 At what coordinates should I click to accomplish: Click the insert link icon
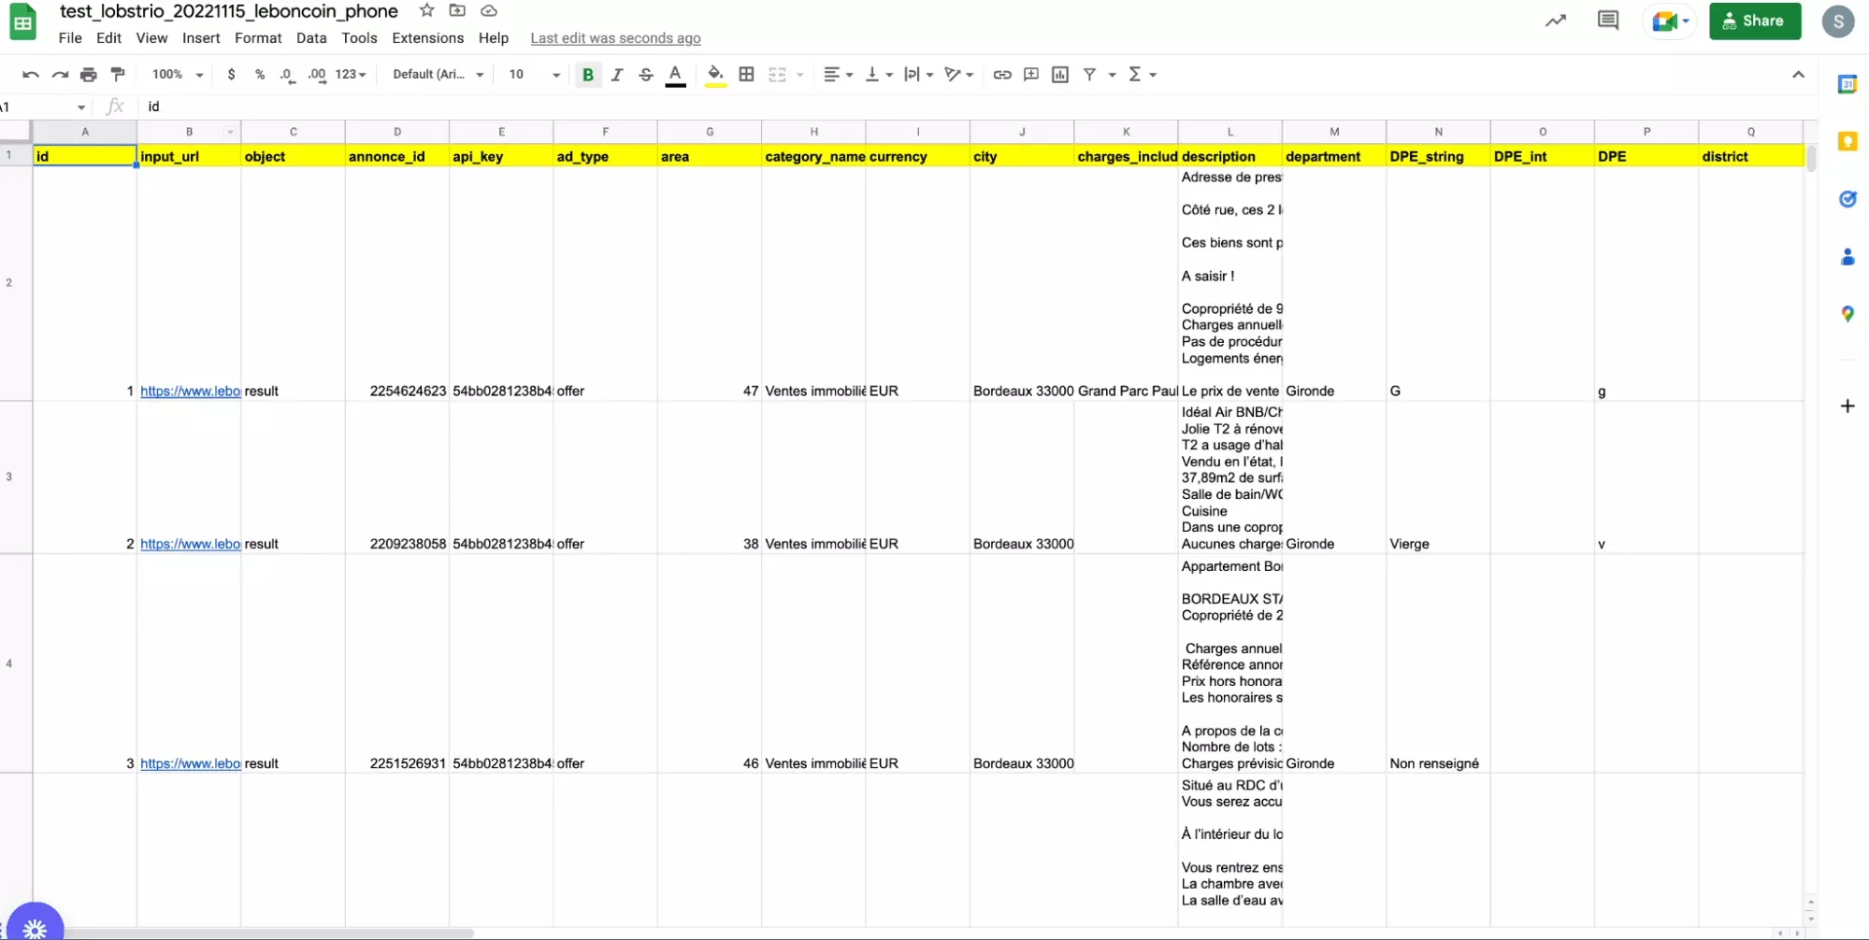[1001, 75]
